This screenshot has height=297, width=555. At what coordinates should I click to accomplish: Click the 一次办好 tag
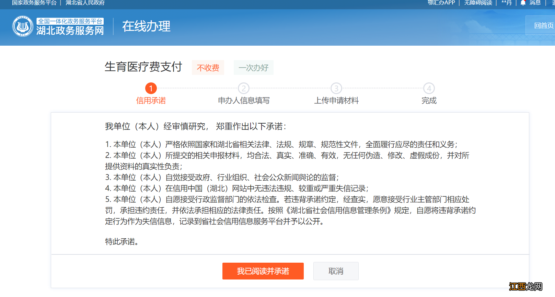(x=254, y=68)
